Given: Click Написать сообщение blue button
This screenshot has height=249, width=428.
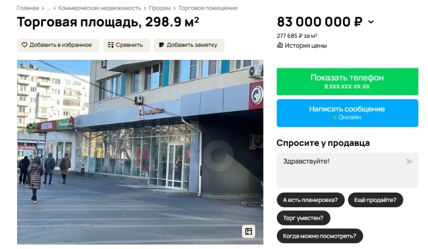Looking at the screenshot, I should (x=347, y=113).
